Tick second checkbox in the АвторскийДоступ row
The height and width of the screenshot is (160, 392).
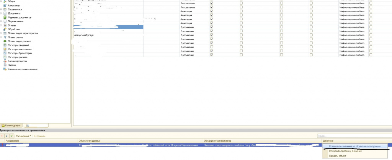click(x=241, y=35)
